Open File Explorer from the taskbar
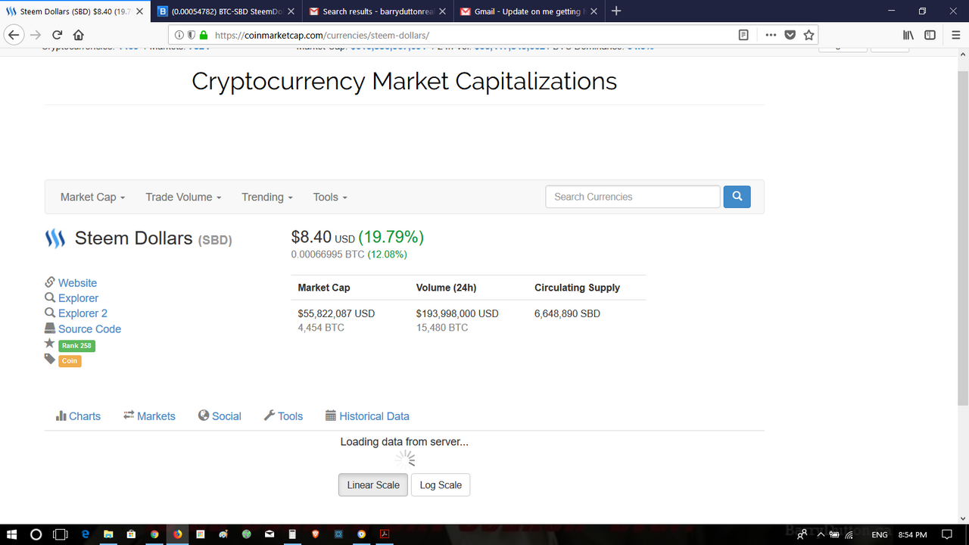 (x=108, y=534)
